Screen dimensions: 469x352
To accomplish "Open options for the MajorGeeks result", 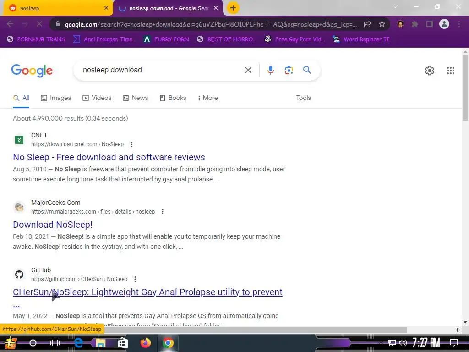I will [163, 212].
